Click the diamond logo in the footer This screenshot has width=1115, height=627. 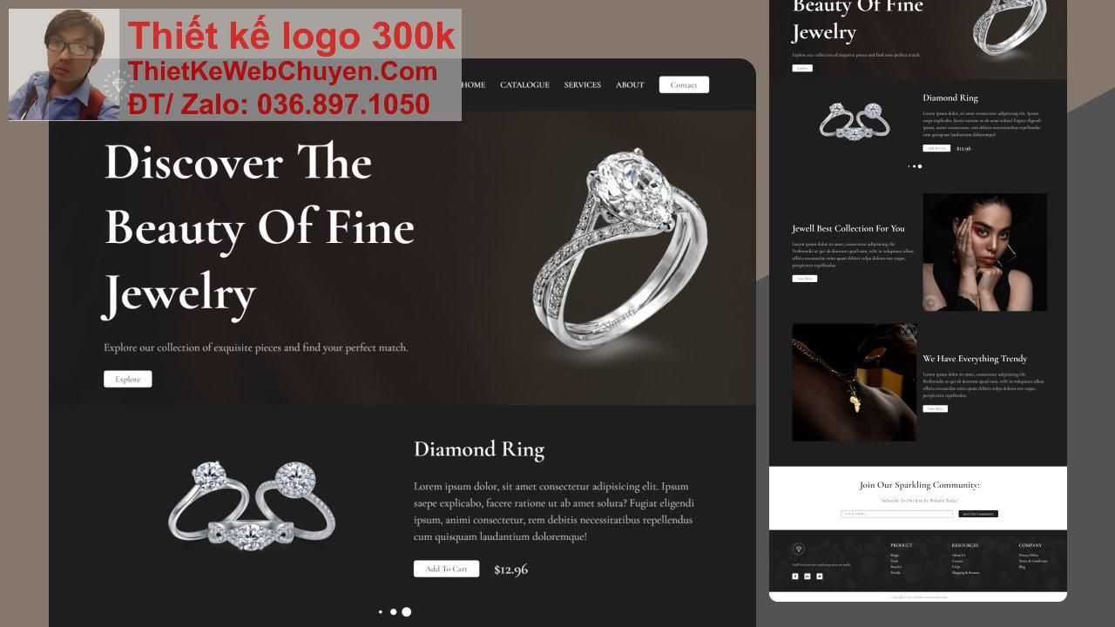(798, 549)
